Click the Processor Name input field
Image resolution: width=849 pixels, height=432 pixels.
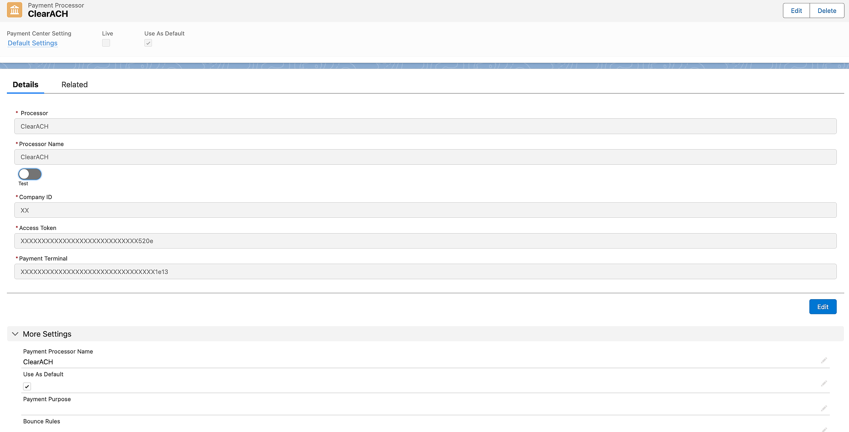click(x=425, y=157)
